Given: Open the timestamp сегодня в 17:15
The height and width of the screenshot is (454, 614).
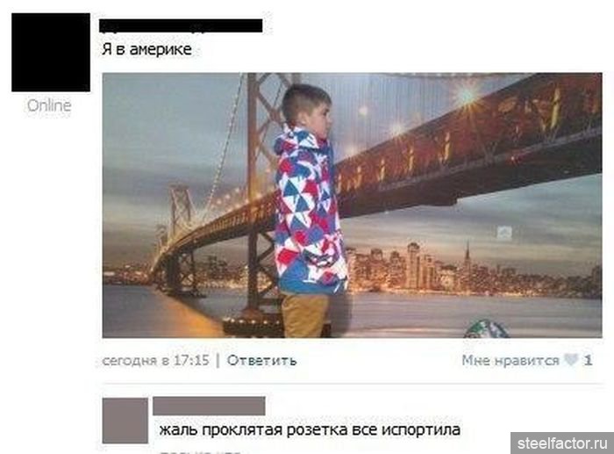Looking at the screenshot, I should tap(155, 360).
